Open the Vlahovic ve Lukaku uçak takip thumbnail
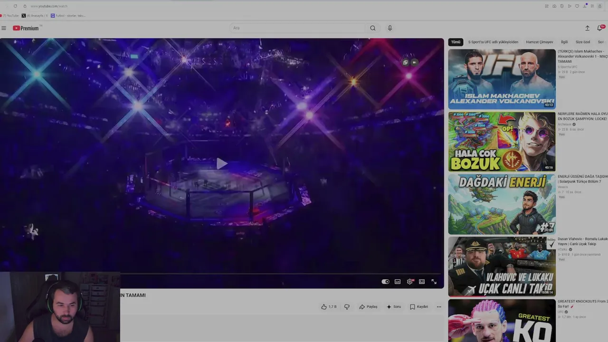Screen dimensions: 608x342 pos(502,266)
